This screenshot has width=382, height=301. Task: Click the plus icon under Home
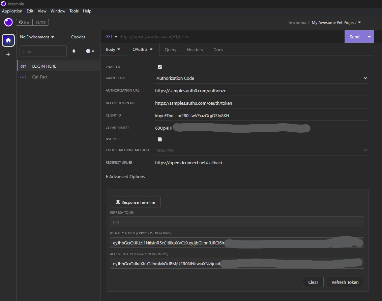pyautogui.click(x=8, y=54)
